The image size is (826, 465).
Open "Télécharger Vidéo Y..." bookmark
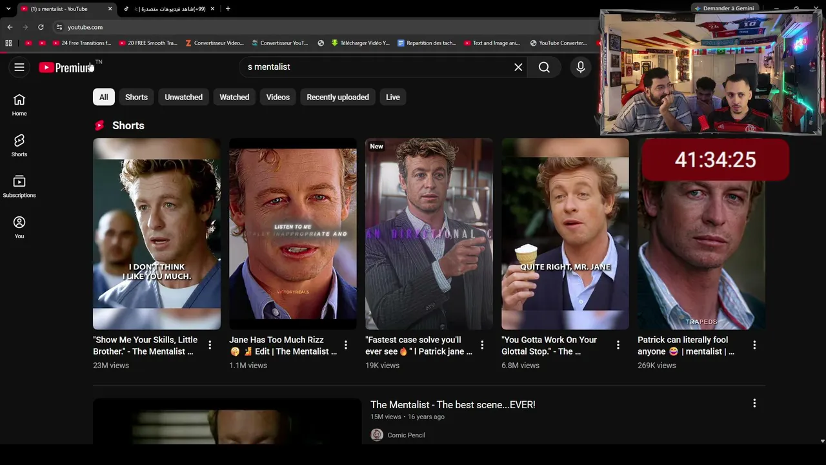click(361, 43)
